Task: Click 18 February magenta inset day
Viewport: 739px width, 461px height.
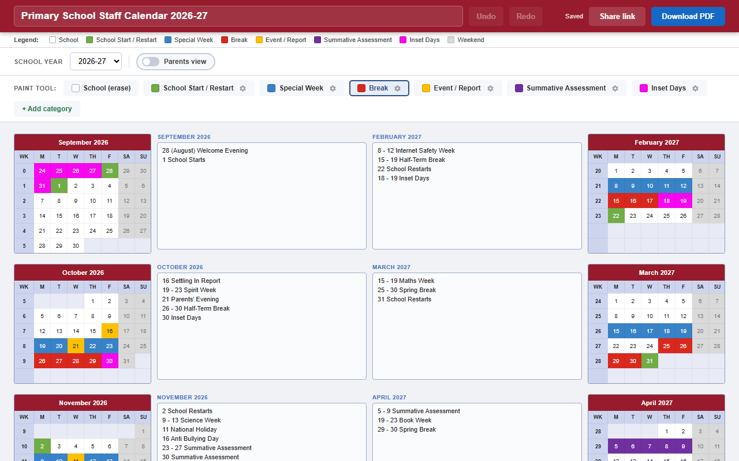Action: 666,201
